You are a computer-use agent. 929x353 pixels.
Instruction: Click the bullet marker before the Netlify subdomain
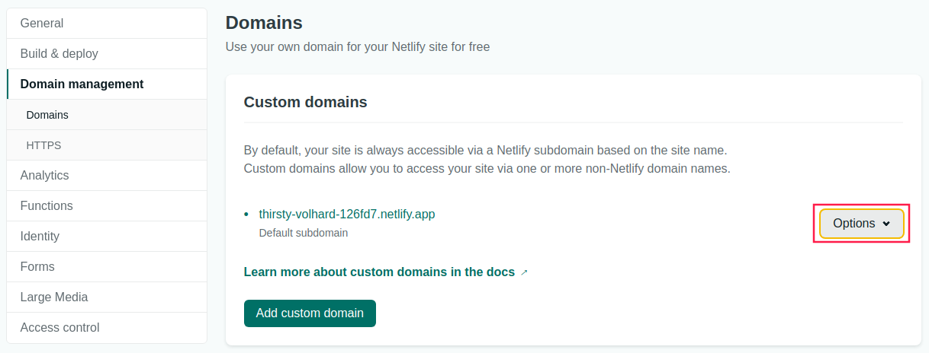pos(246,215)
